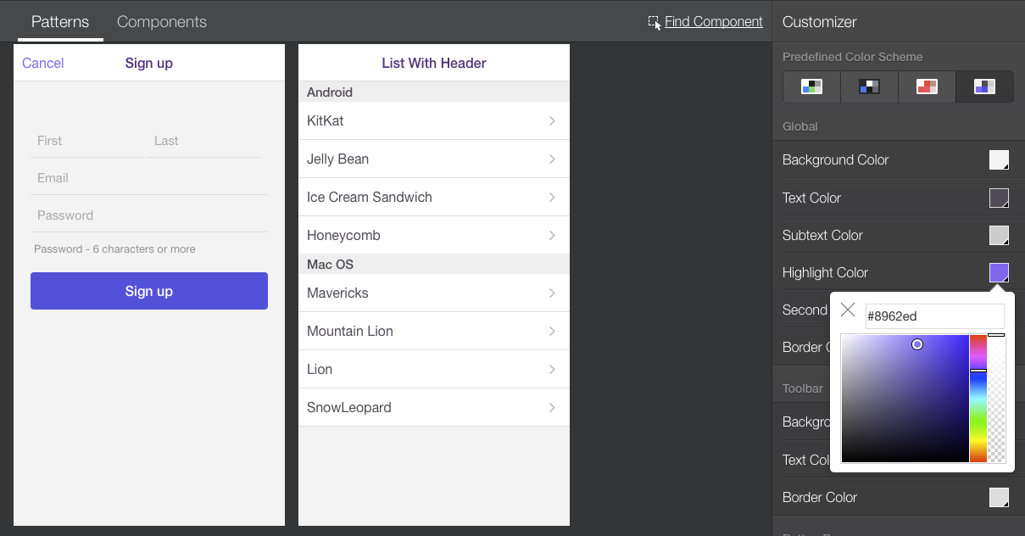The image size is (1025, 536).
Task: Switch to the Patterns tab
Action: point(60,22)
